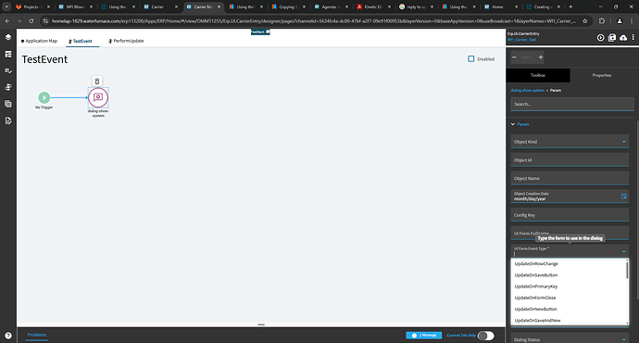
Task: Open the browser extensions puzzle icon
Action: pyautogui.click(x=602, y=20)
